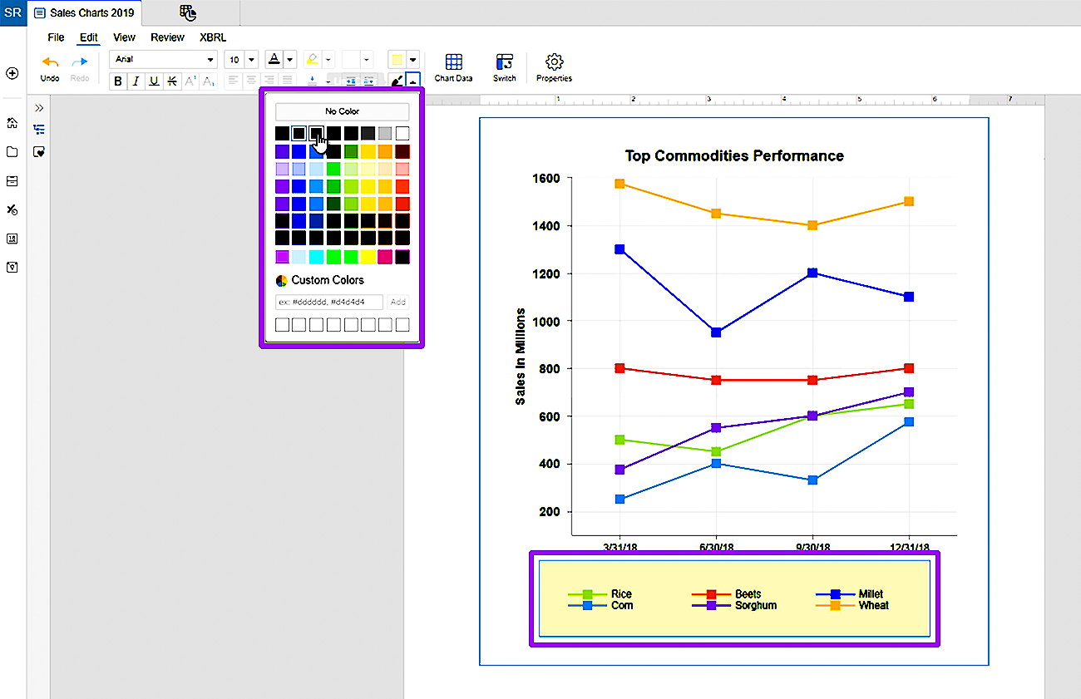Click the plus circle add button
1081x699 pixels.
pyautogui.click(x=12, y=73)
